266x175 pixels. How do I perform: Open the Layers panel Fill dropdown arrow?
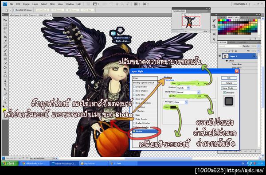point(258,51)
